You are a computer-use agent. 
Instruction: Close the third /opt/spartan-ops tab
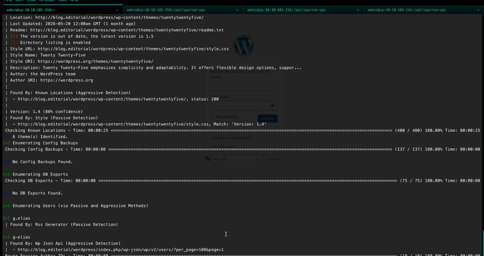358,10
